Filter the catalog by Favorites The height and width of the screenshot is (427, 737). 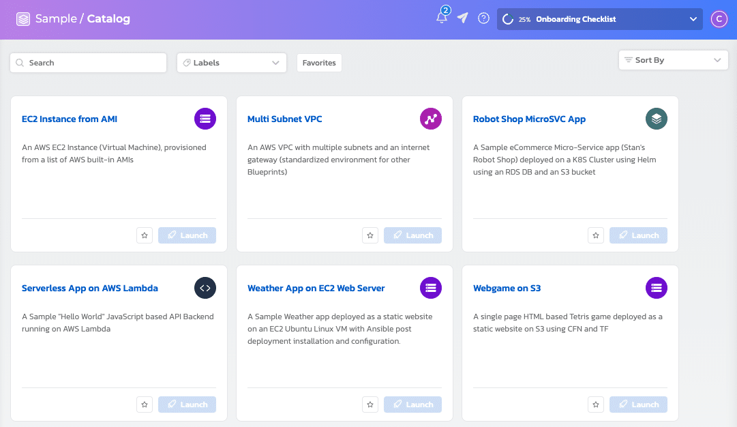coord(319,63)
